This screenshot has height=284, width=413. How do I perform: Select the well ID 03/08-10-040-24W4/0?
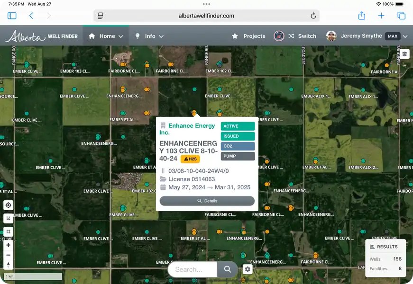pyautogui.click(x=198, y=171)
